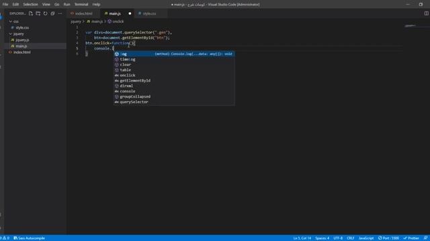Open the File menu
The width and height of the screenshot is (430, 241).
[5, 5]
